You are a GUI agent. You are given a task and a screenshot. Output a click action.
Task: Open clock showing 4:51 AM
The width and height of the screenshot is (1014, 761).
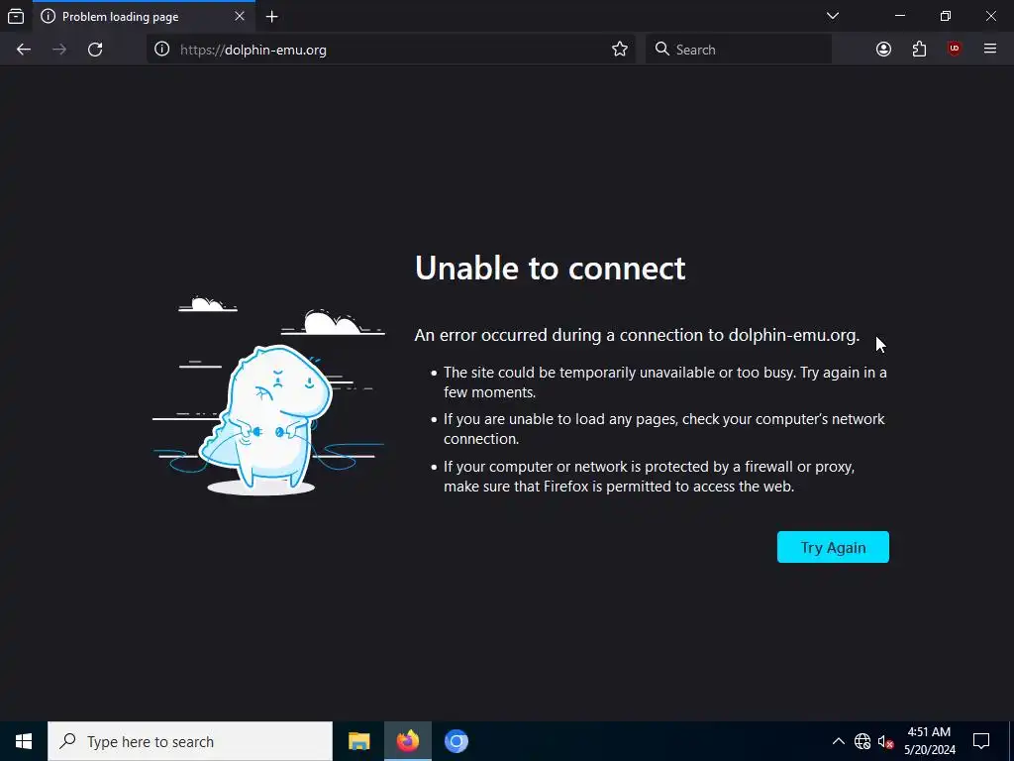pos(929,741)
